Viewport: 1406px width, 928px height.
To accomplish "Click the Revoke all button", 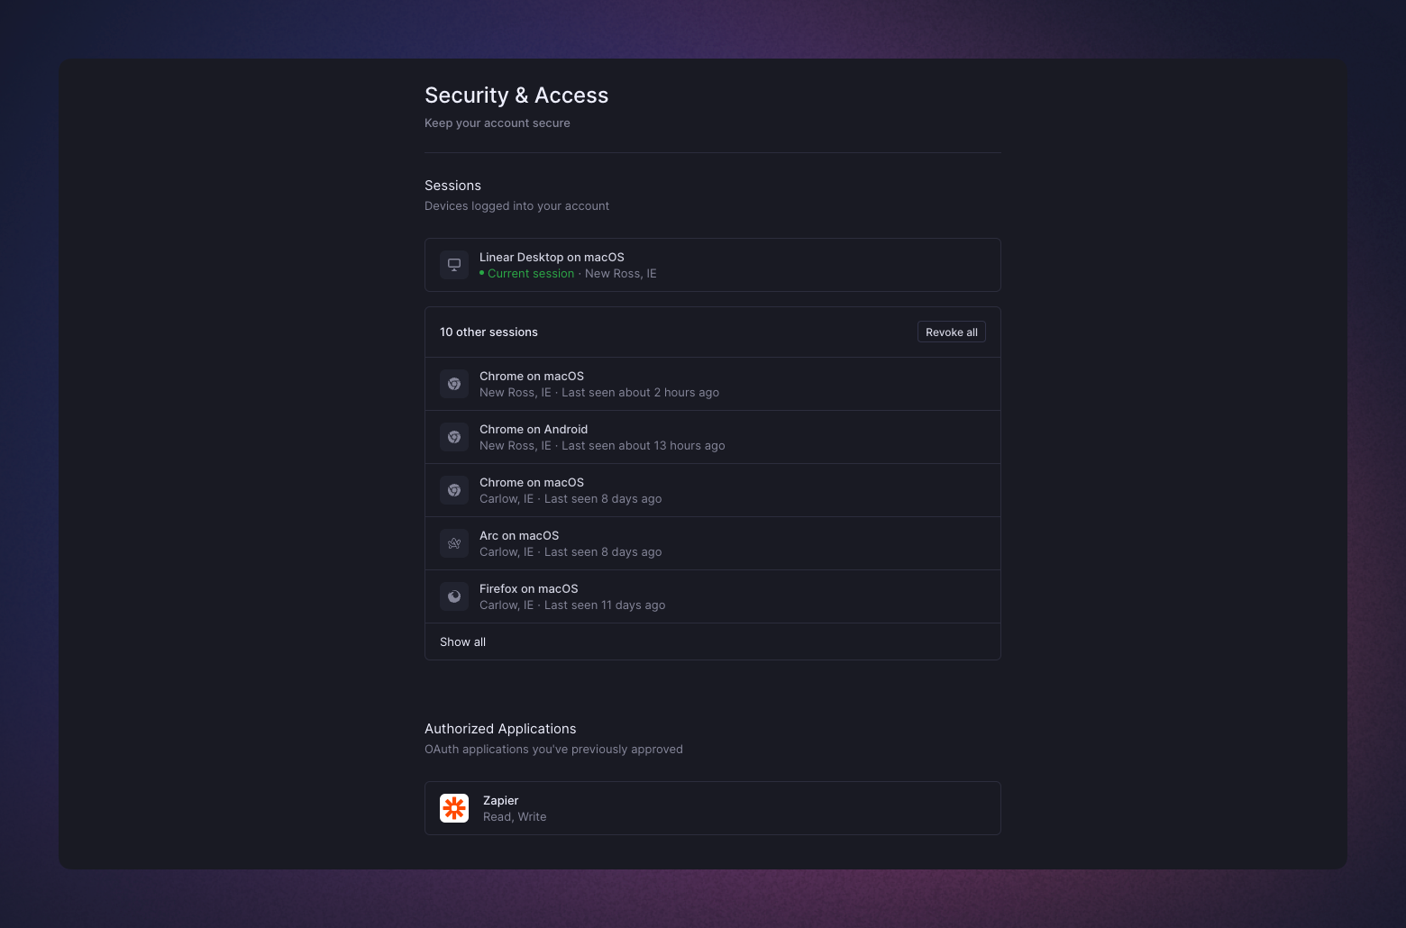I will 951,332.
